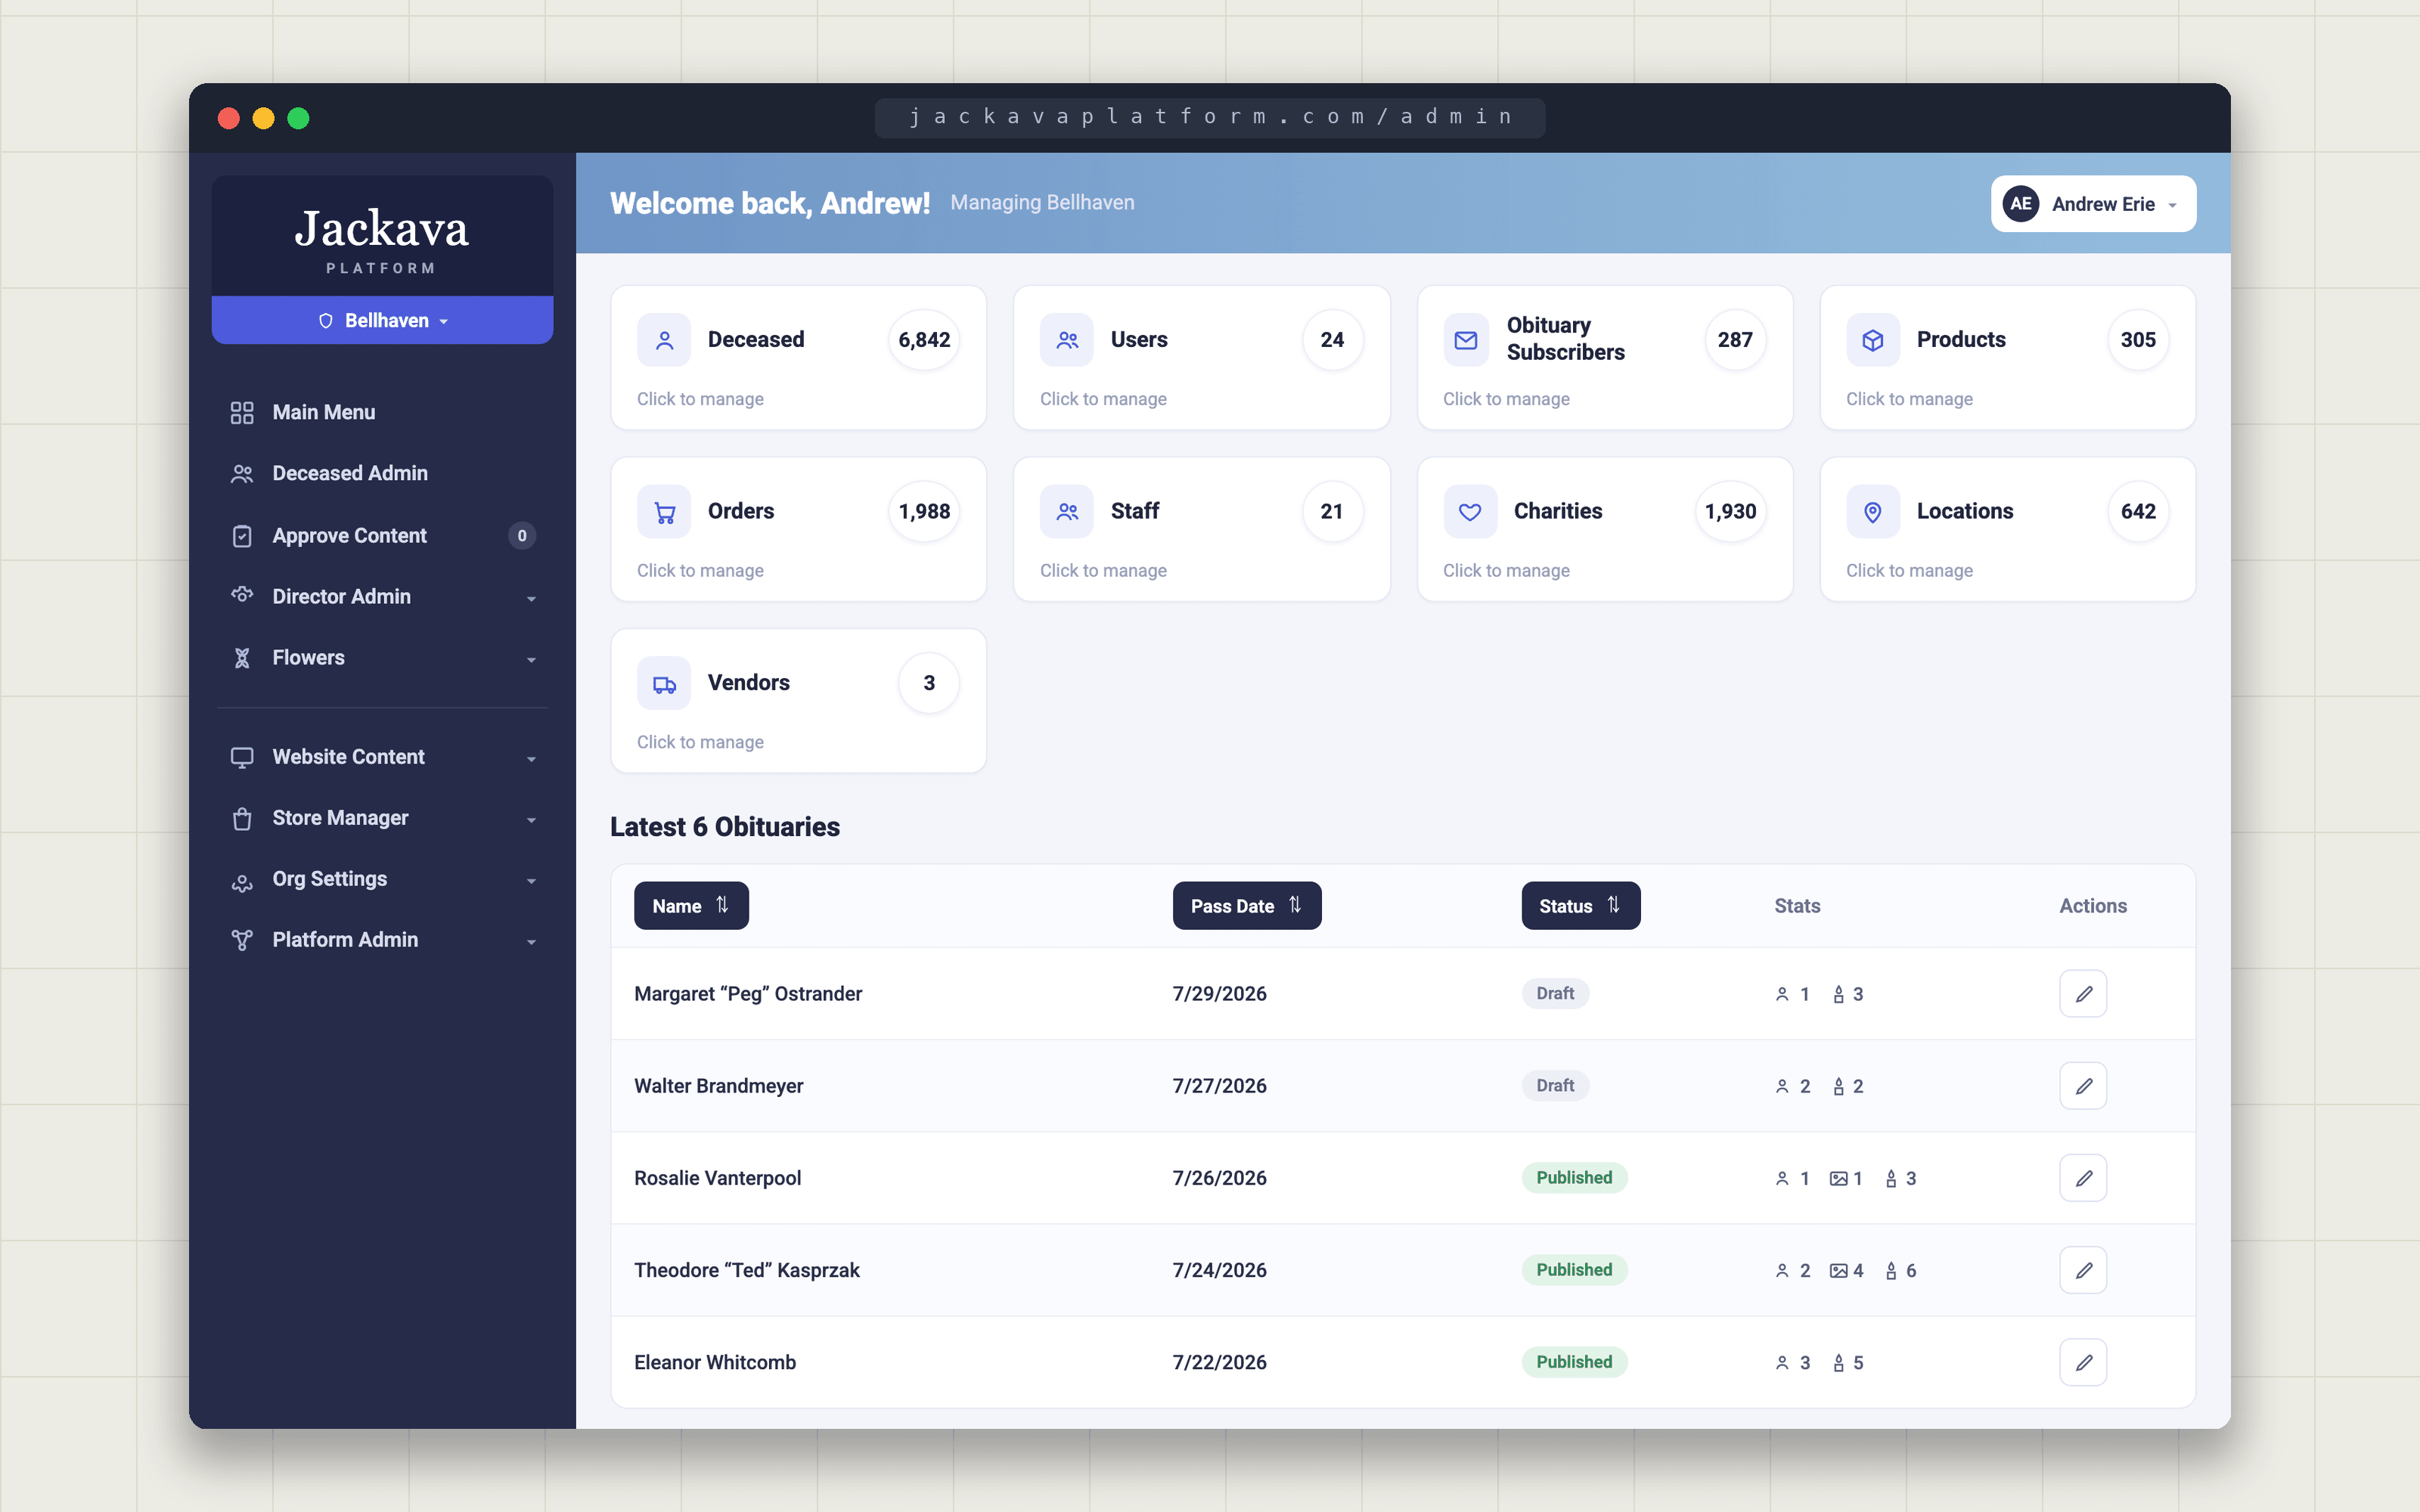The width and height of the screenshot is (2420, 1512).
Task: Click the Store Manager bag icon
Action: tap(242, 818)
